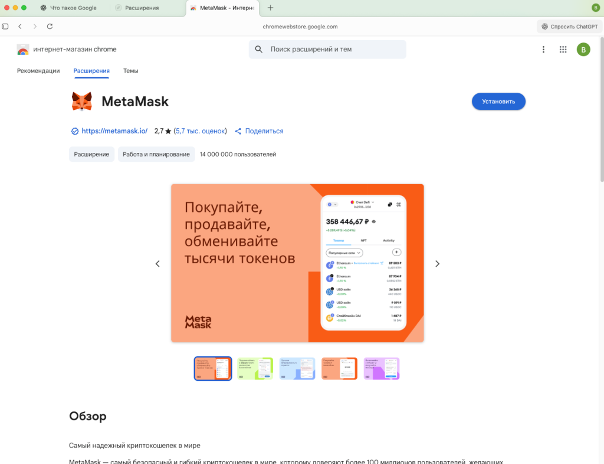Click the MetaMask fox logo icon
This screenshot has height=464, width=604.
[82, 102]
